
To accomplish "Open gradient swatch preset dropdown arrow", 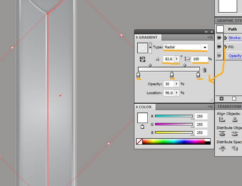I will pyautogui.click(x=150, y=48).
